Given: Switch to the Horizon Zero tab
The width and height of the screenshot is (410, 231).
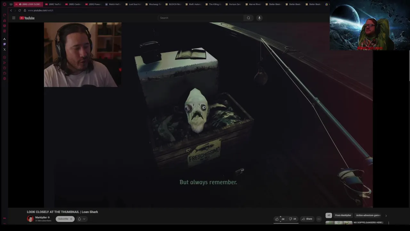Looking at the screenshot, I should click(233, 4).
